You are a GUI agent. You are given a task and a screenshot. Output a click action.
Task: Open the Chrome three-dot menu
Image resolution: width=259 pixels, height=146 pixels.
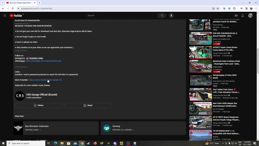pos(256,9)
